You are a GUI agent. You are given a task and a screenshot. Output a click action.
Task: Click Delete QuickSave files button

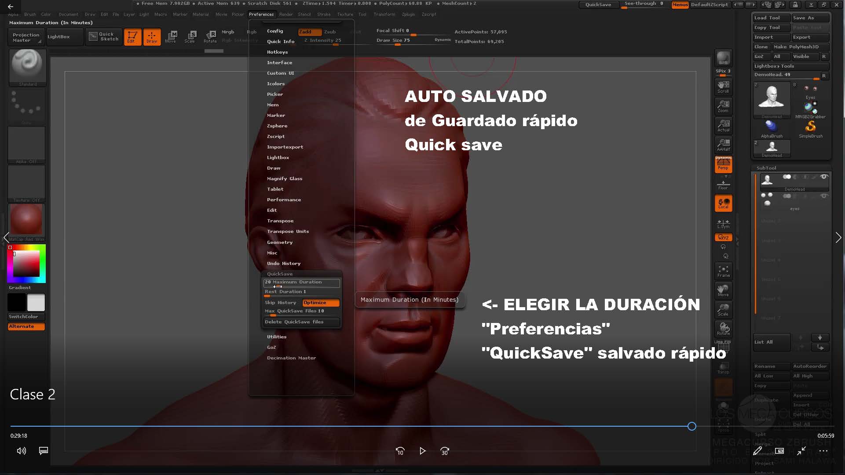point(301,322)
